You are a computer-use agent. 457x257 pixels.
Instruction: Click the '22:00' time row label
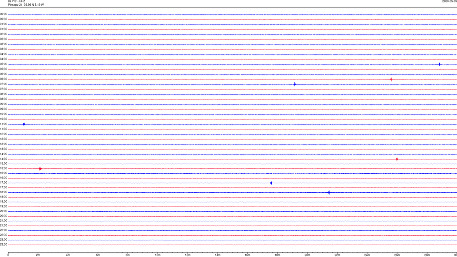(3, 230)
